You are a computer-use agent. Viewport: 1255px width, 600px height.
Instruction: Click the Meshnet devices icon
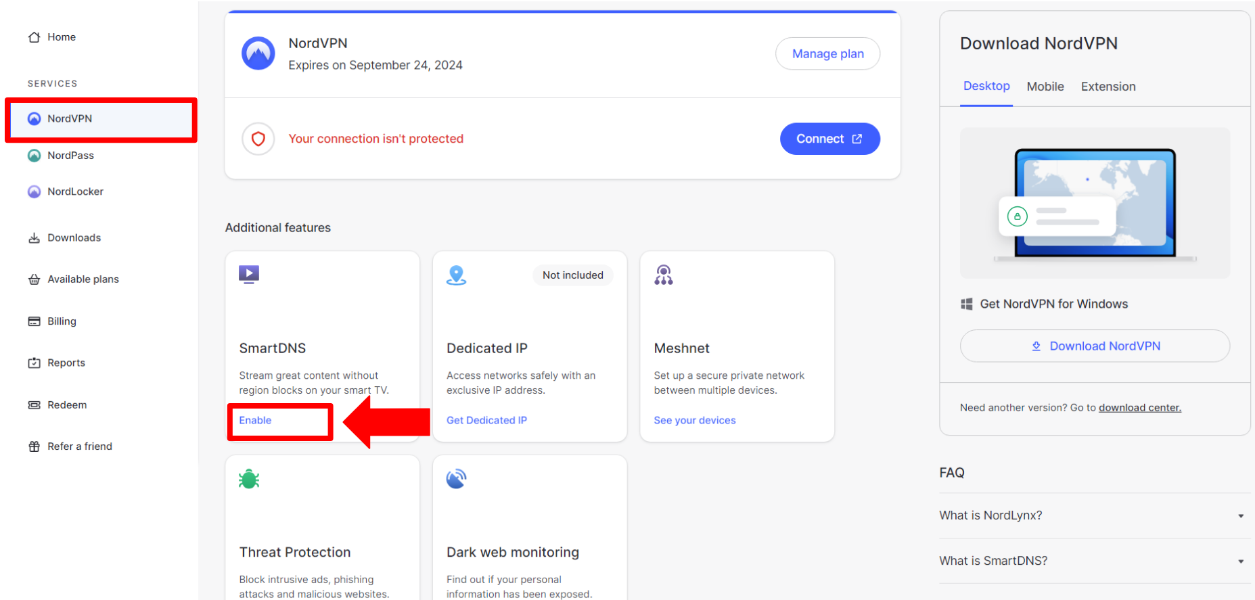[664, 275]
